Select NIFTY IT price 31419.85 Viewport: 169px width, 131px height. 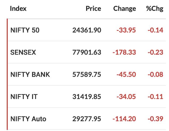(x=87, y=97)
